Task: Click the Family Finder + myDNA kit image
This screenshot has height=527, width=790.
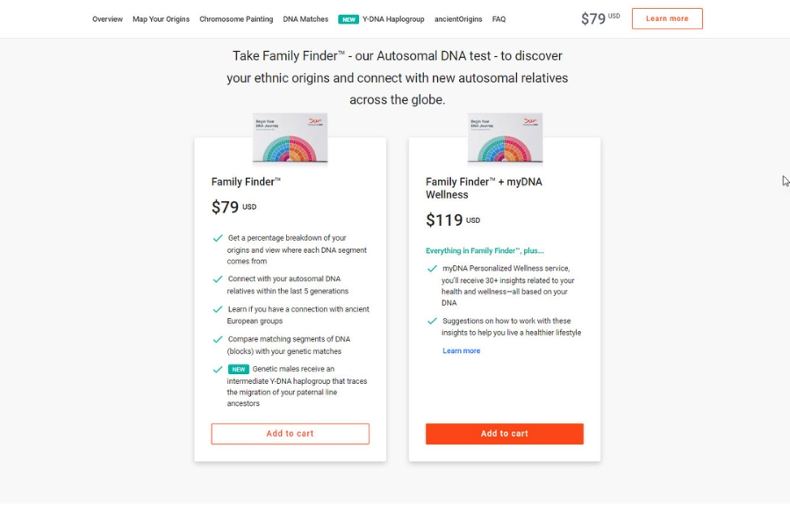Action: tap(505, 138)
